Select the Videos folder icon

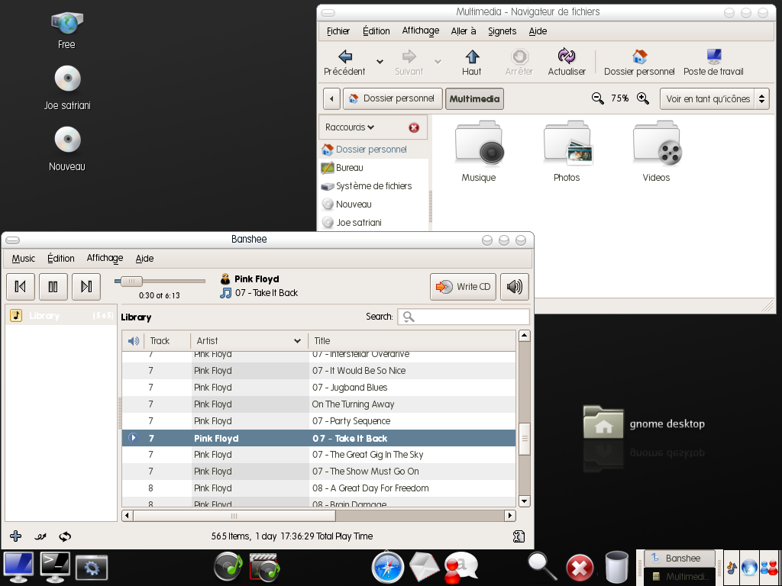coord(656,150)
